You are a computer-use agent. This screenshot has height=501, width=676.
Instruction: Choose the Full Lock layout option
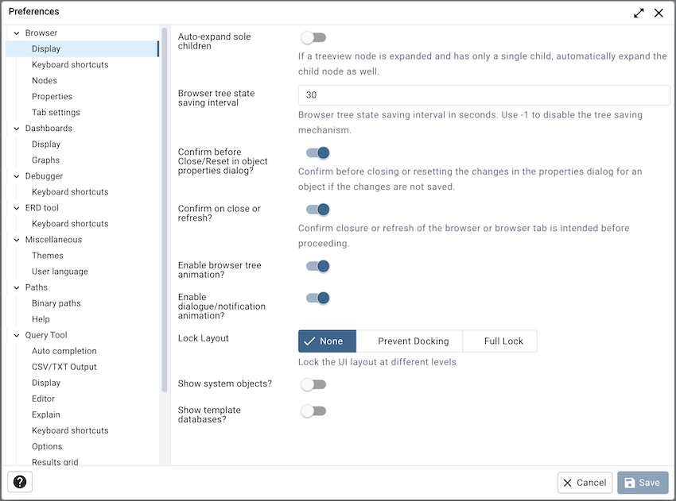tap(500, 341)
